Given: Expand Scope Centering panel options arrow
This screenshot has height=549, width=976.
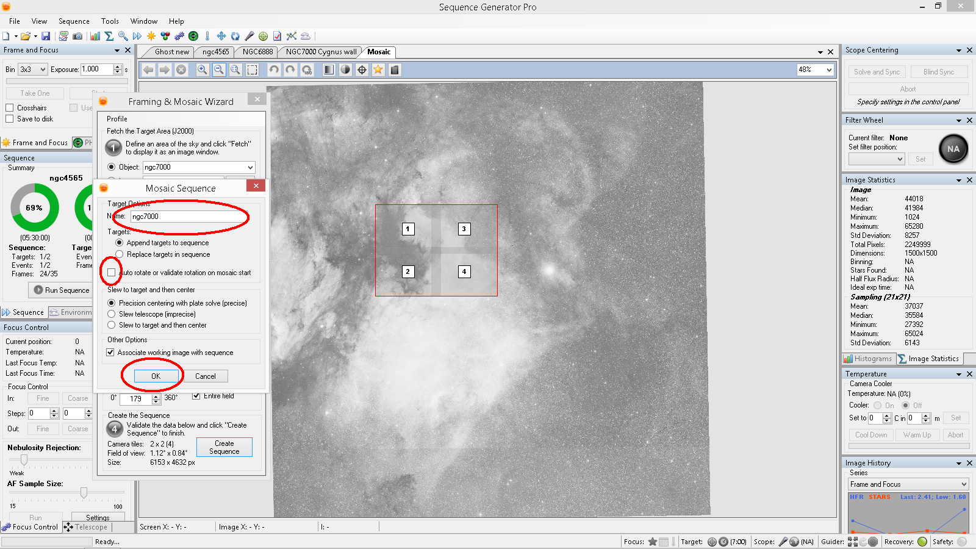Looking at the screenshot, I should tap(959, 50).
